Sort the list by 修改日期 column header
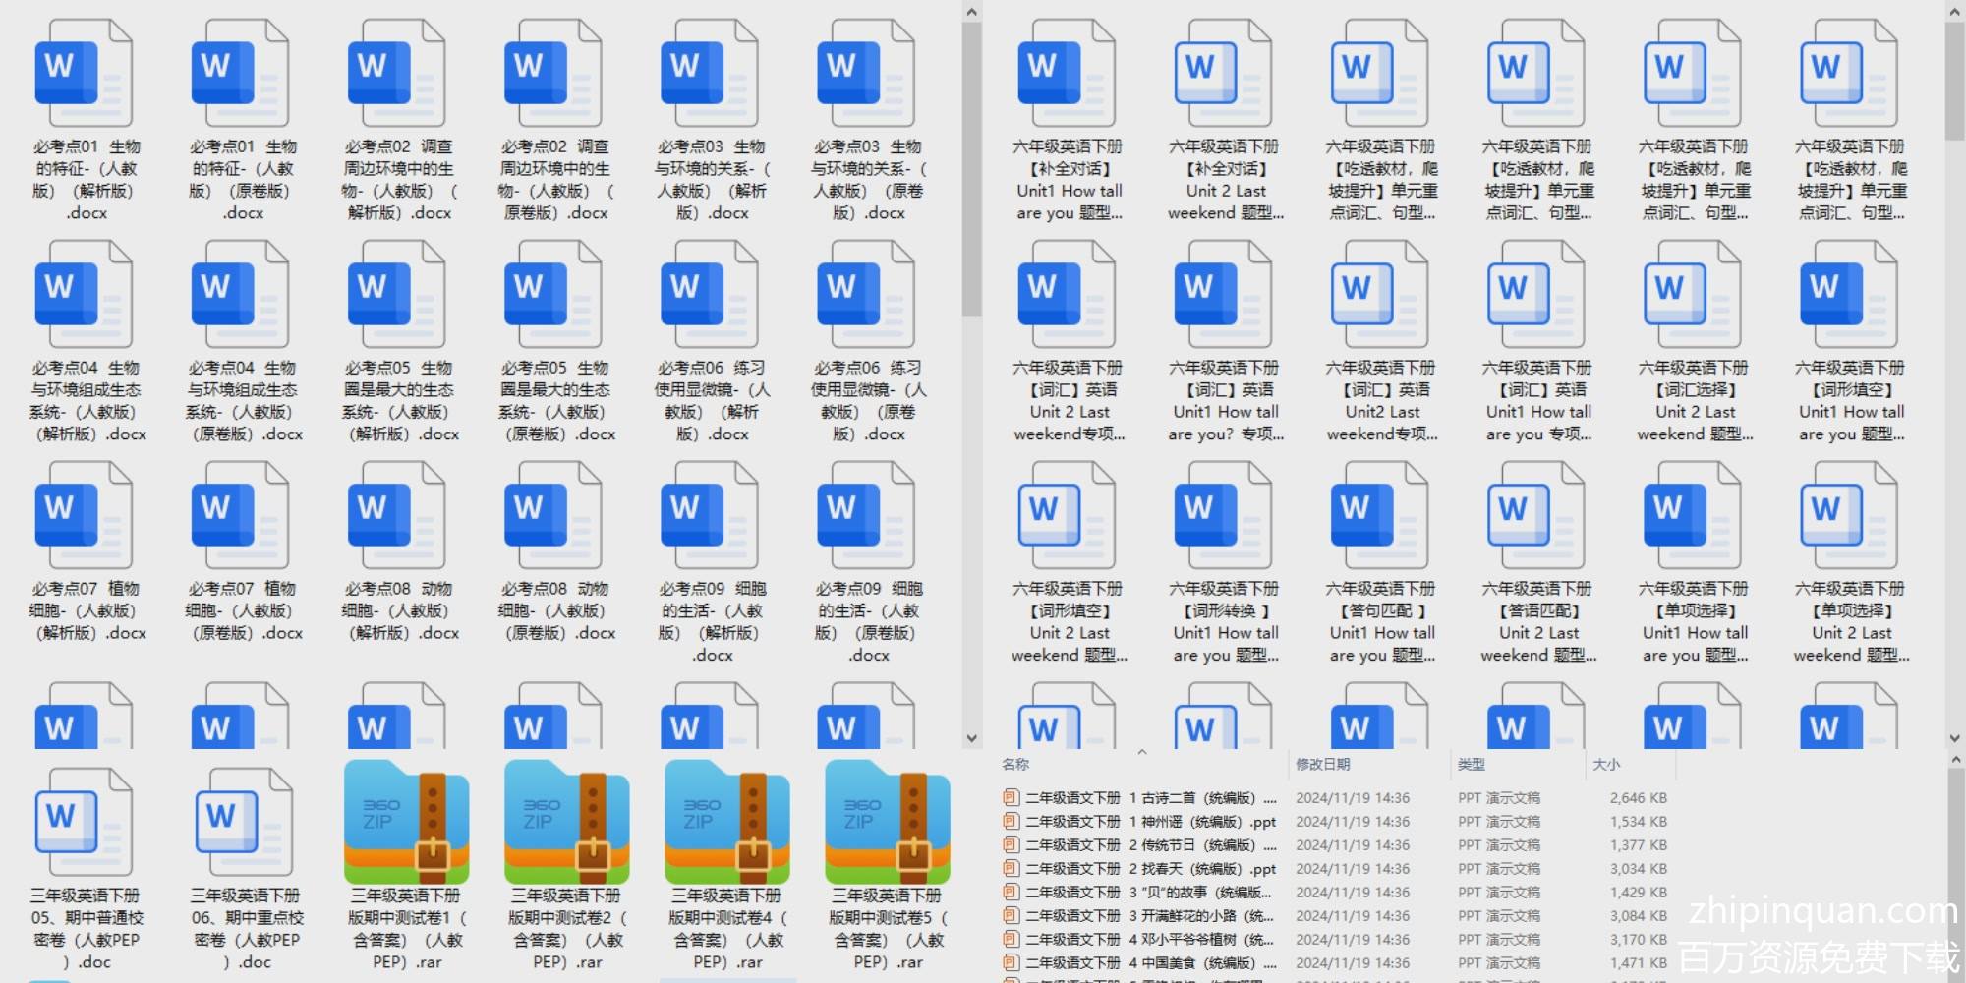This screenshot has height=983, width=1966. pos(1322,764)
